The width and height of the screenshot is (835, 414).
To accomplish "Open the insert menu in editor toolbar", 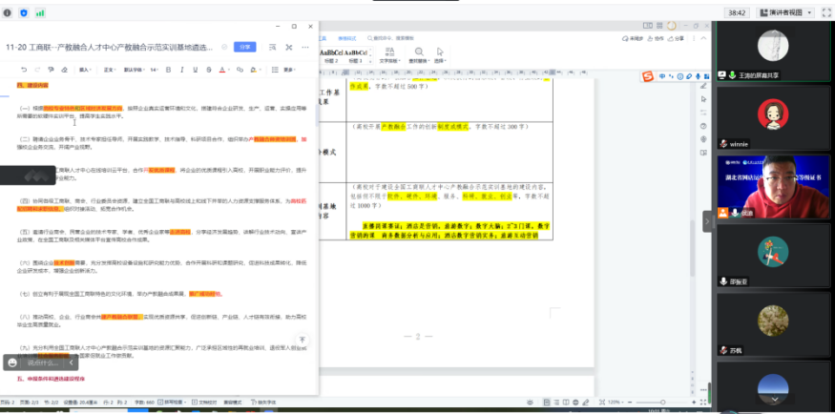I will pos(85,70).
